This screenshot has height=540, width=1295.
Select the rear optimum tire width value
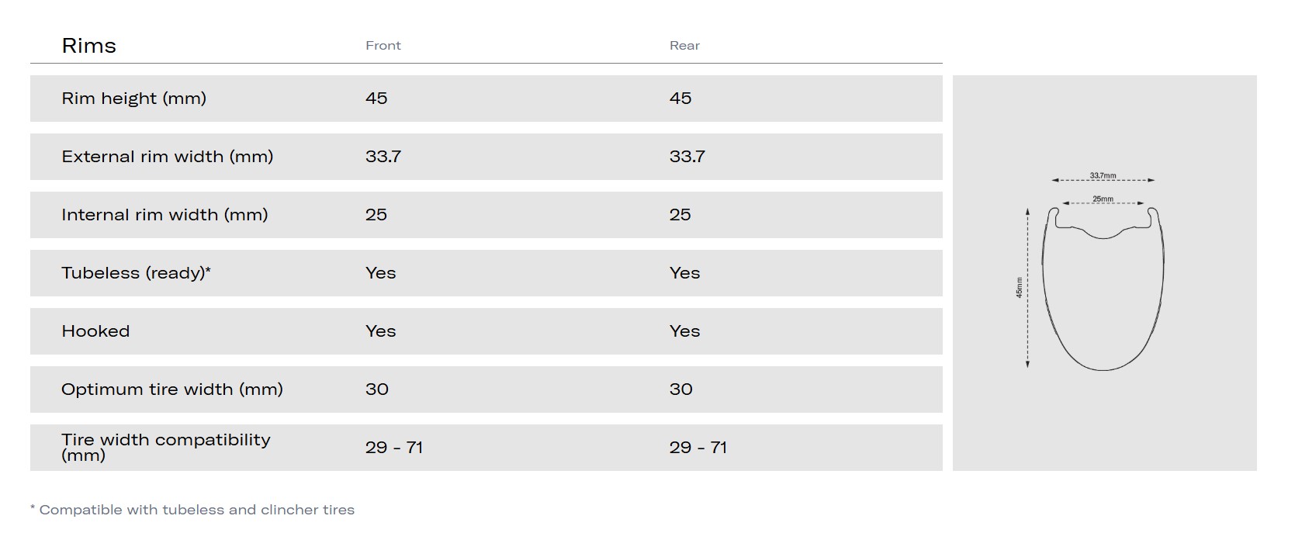(x=680, y=389)
